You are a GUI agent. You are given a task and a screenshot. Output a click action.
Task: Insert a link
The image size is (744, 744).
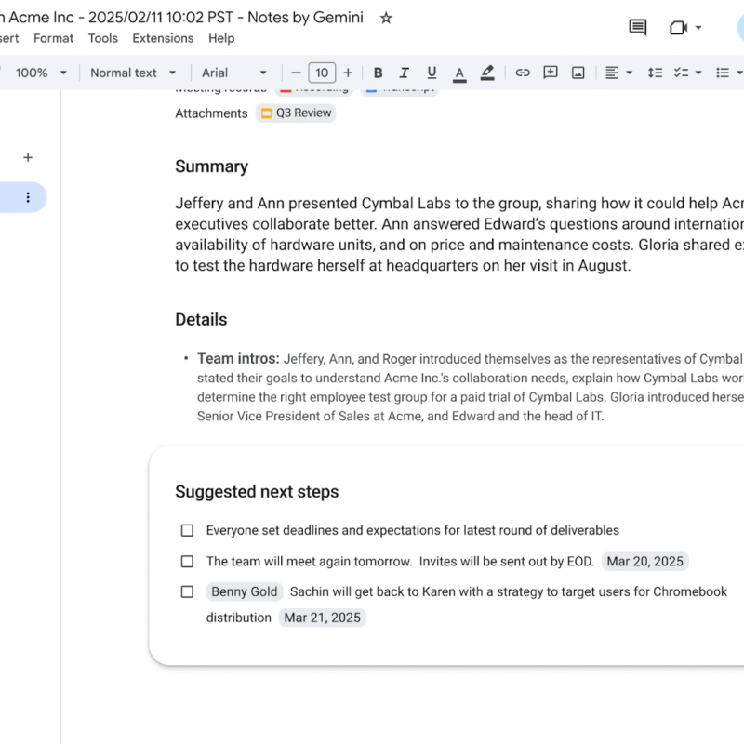click(523, 73)
